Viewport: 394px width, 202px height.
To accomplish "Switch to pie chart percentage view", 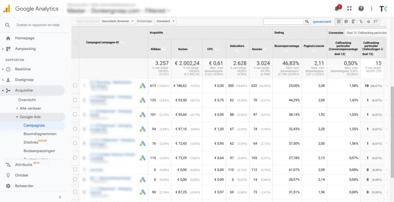I will click(346, 22).
